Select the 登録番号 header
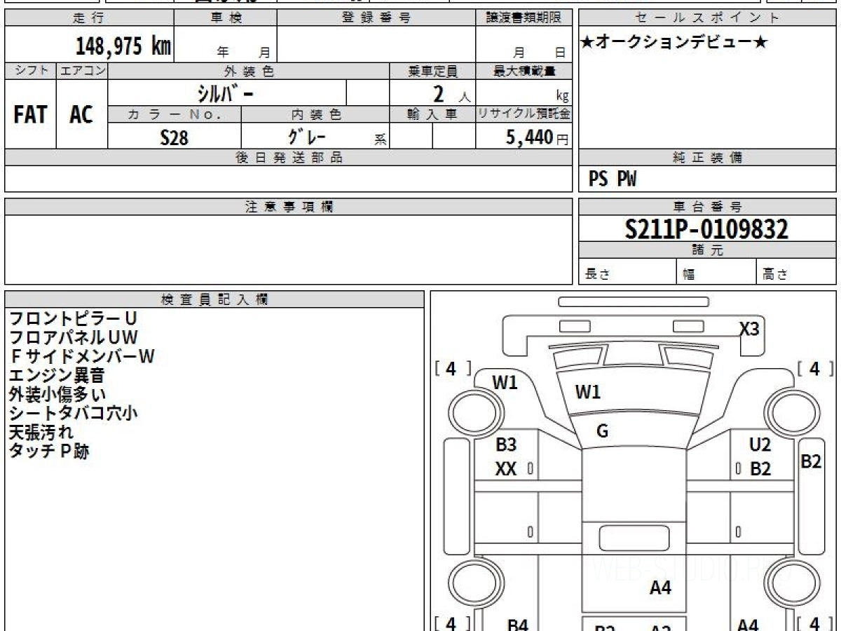The height and width of the screenshot is (631, 841). tap(376, 18)
